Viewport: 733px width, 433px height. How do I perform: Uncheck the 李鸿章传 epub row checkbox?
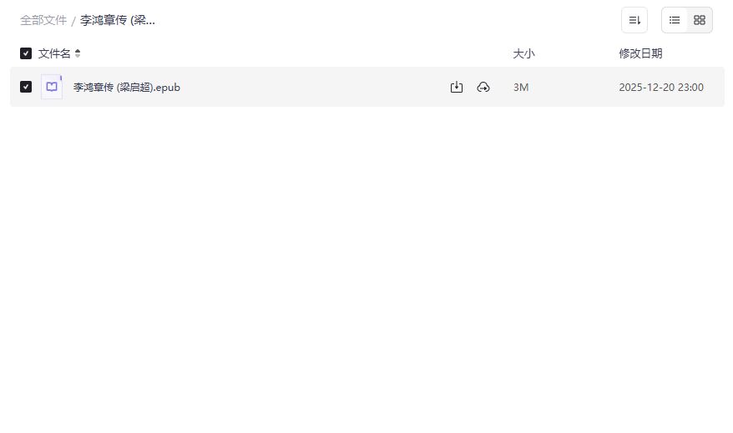tap(26, 87)
